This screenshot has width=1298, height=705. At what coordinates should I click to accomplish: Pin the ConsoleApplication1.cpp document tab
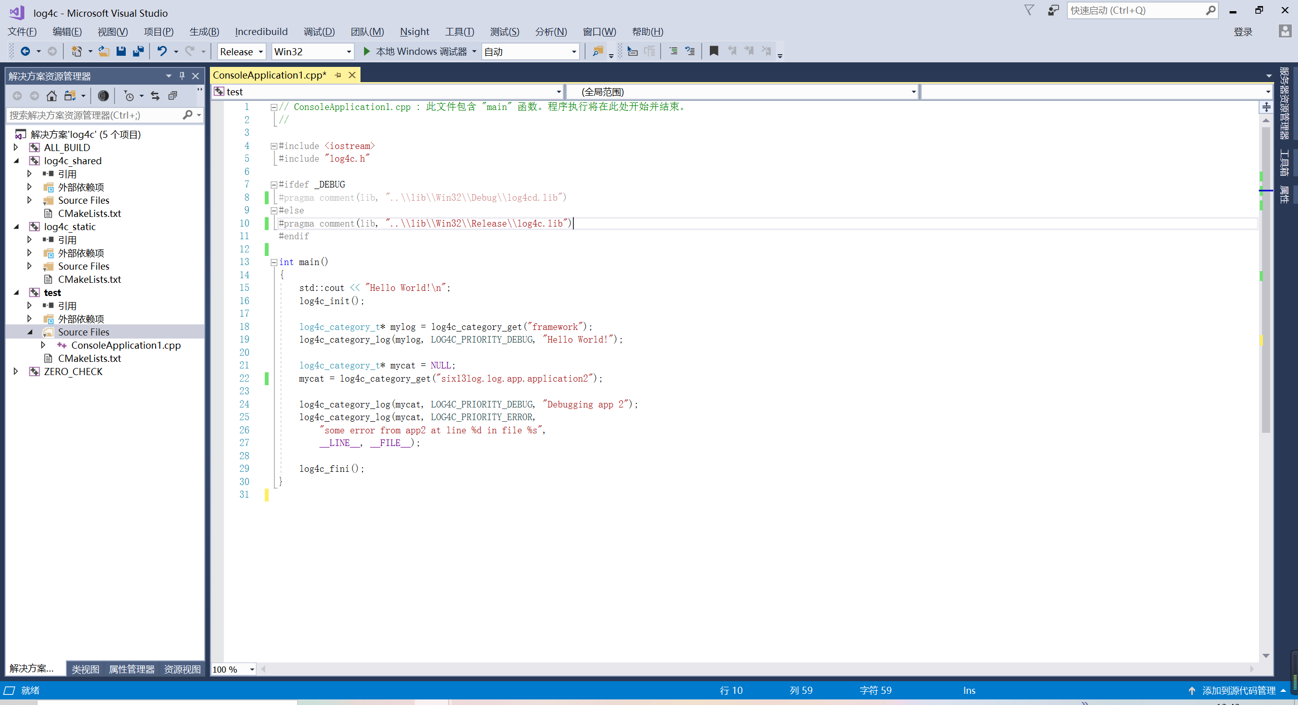click(x=338, y=75)
